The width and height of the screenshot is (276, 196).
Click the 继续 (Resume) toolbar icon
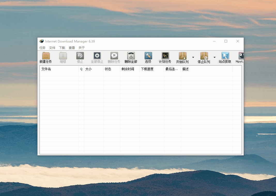coord(63,56)
